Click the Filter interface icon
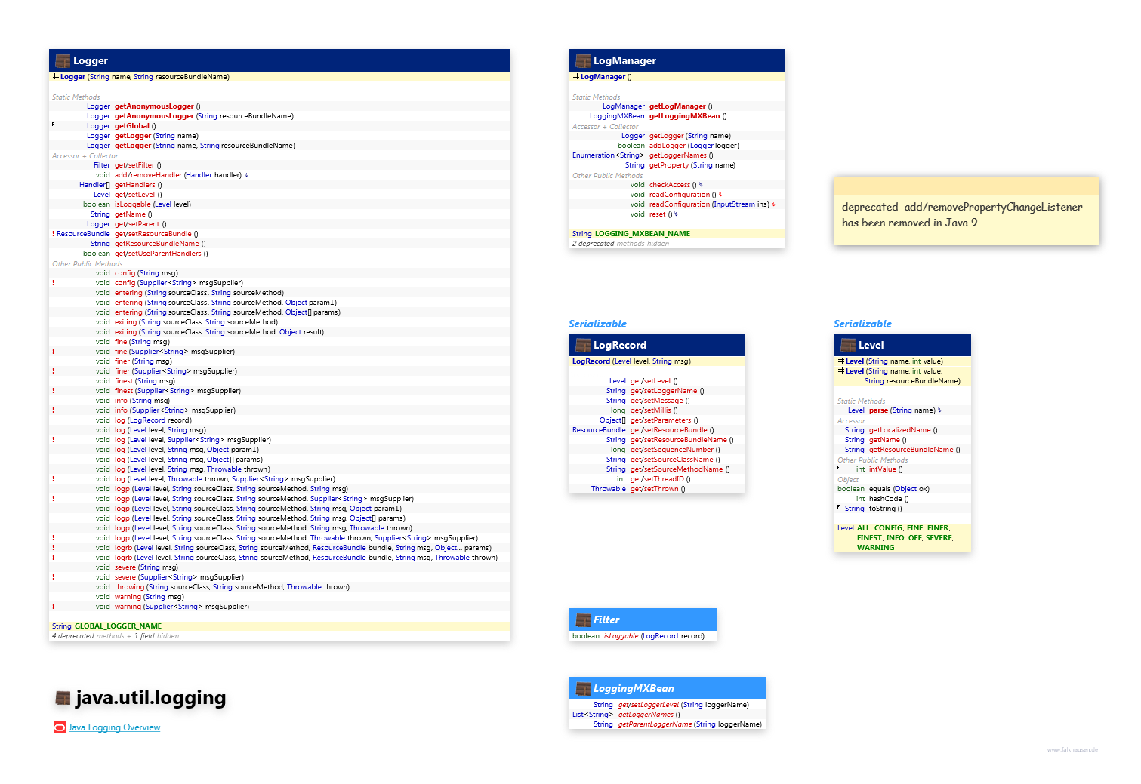 pyautogui.click(x=583, y=620)
